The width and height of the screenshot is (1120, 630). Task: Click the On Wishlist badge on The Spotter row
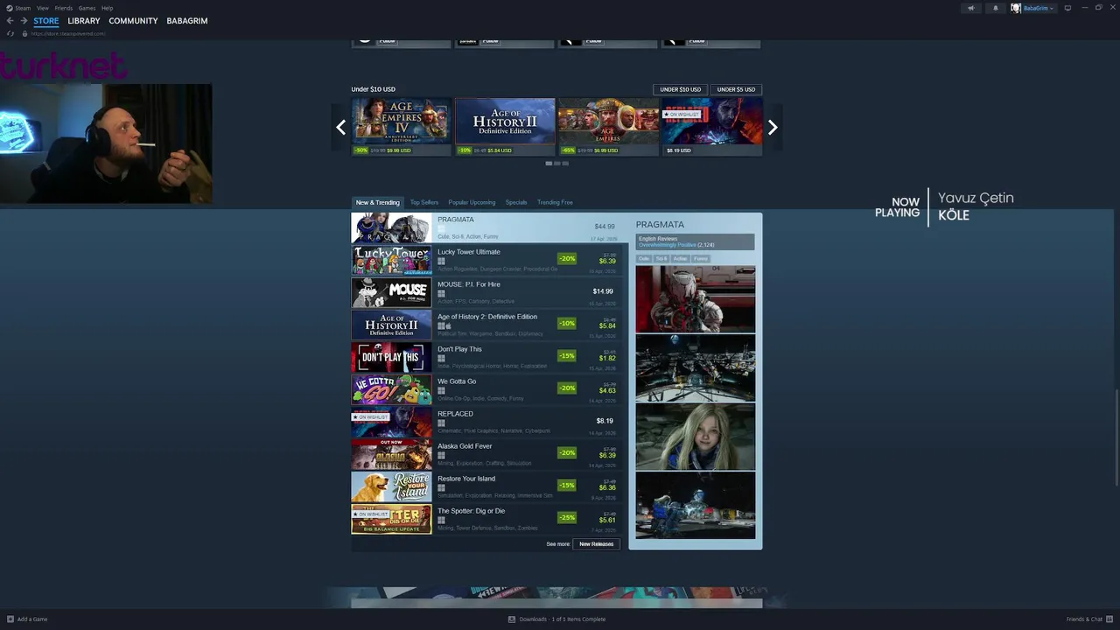[370, 514]
